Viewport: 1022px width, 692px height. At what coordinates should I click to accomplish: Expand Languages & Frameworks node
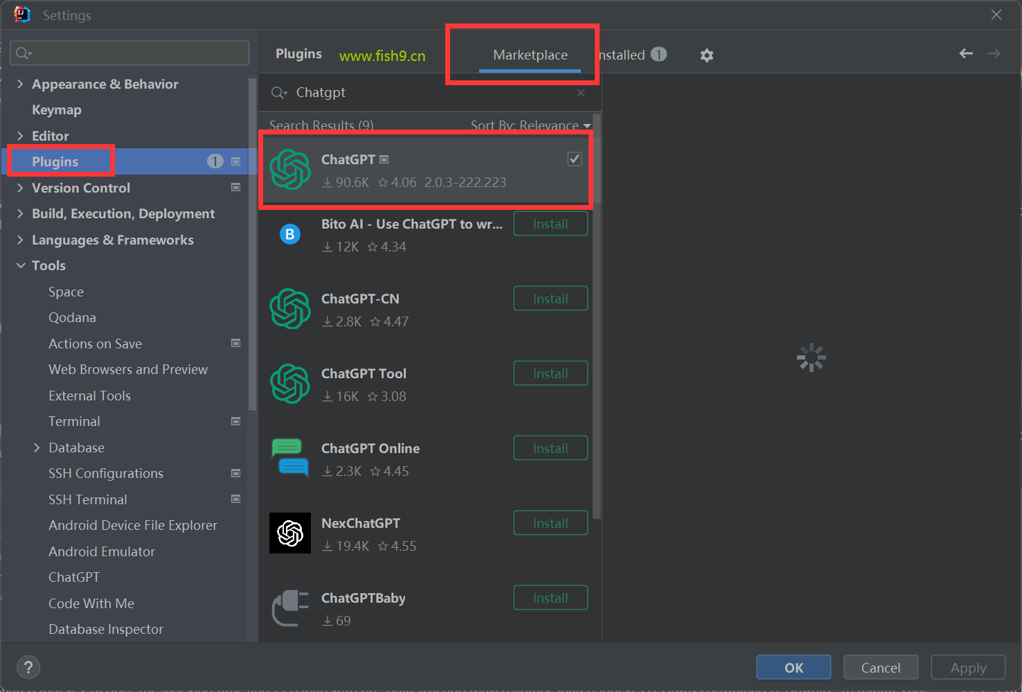[20, 240]
